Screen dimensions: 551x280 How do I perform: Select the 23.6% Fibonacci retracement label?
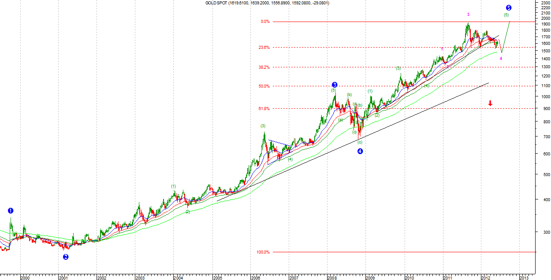point(264,48)
